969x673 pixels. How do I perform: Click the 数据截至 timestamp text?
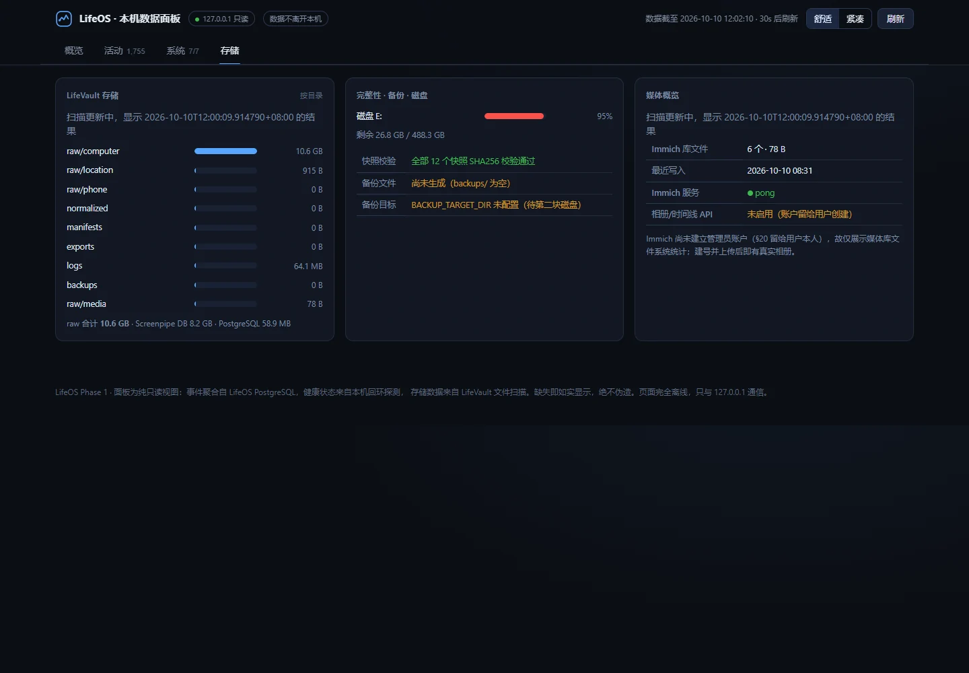pyautogui.click(x=721, y=19)
